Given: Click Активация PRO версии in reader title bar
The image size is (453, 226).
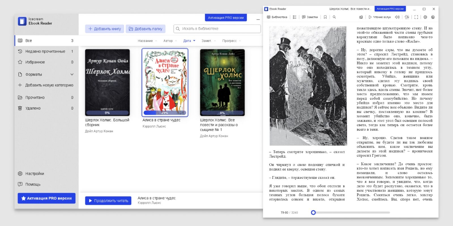Looking at the screenshot, I should (x=390, y=9).
